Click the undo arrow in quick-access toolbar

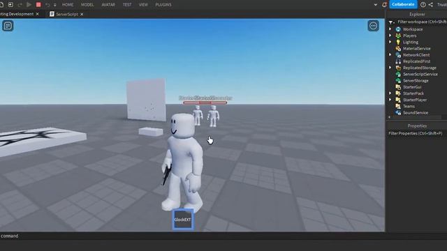click(47, 5)
